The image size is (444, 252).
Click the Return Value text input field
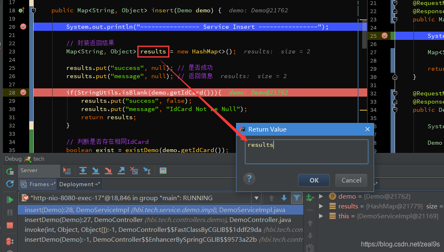click(x=306, y=151)
